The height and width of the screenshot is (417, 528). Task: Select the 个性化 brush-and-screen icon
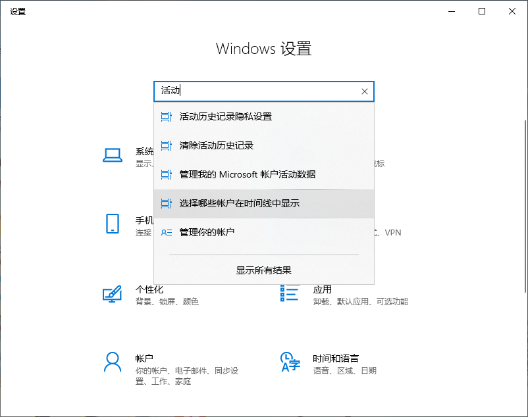click(113, 294)
